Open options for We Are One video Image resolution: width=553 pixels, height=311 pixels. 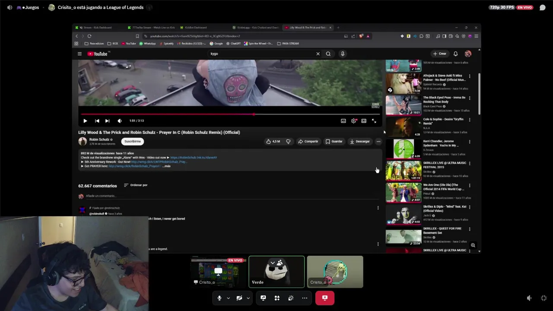470,185
